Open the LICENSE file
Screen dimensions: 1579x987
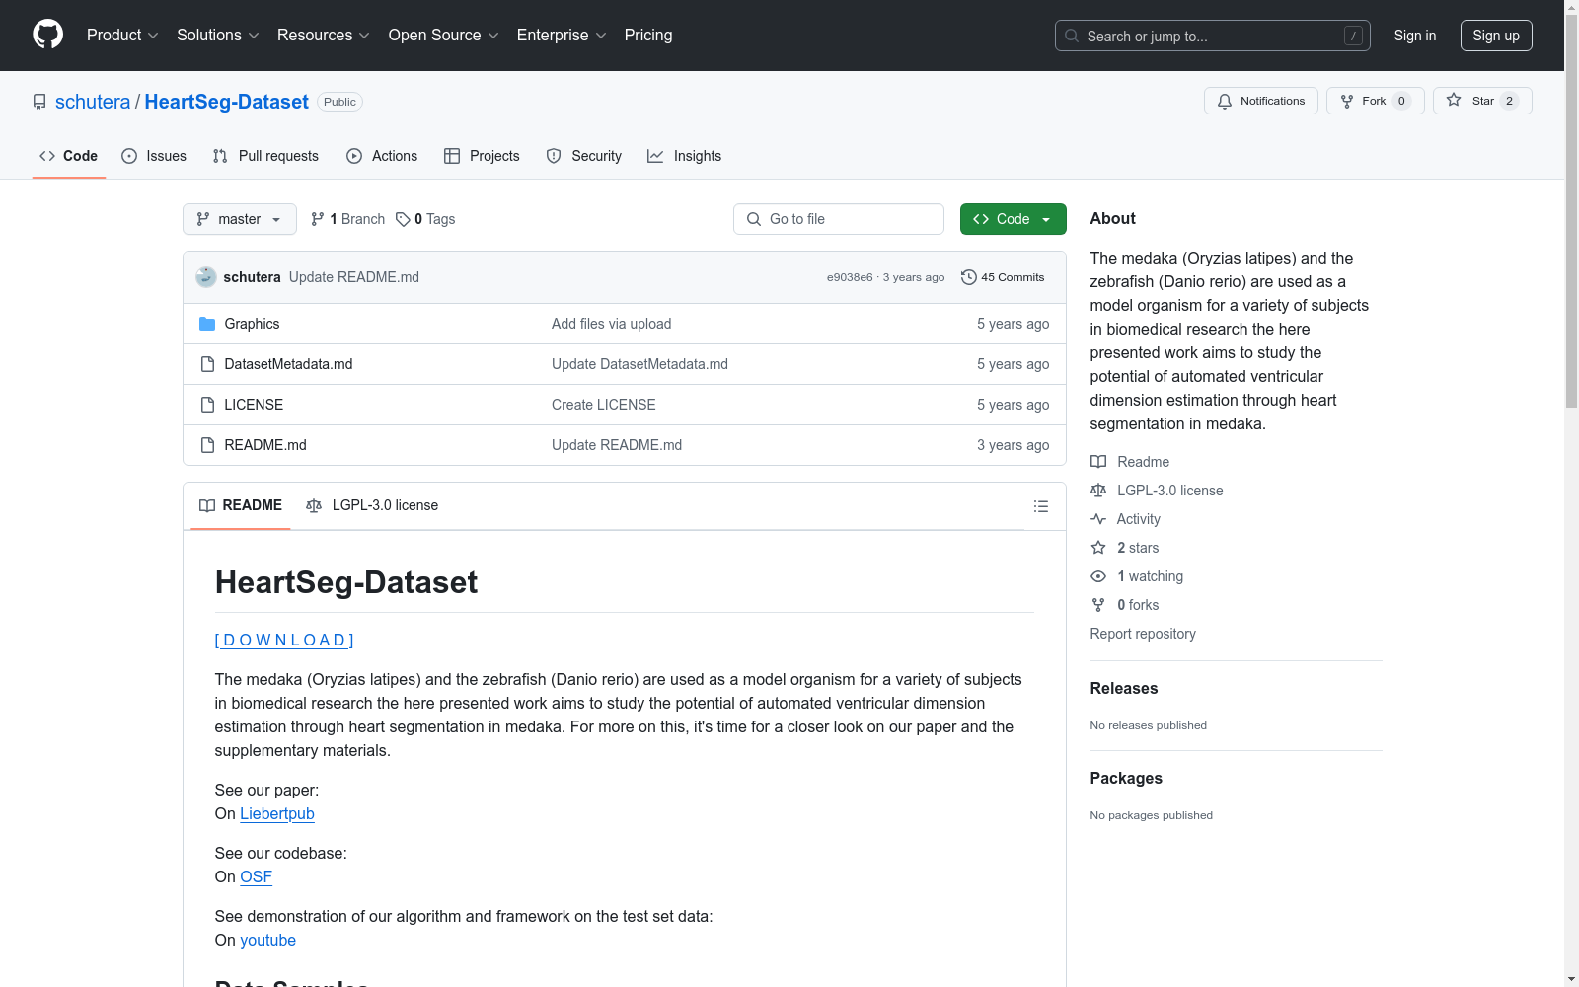pos(254,405)
